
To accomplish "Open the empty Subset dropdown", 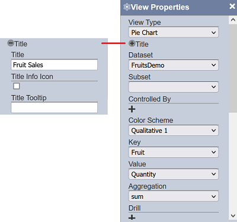I will [174, 87].
